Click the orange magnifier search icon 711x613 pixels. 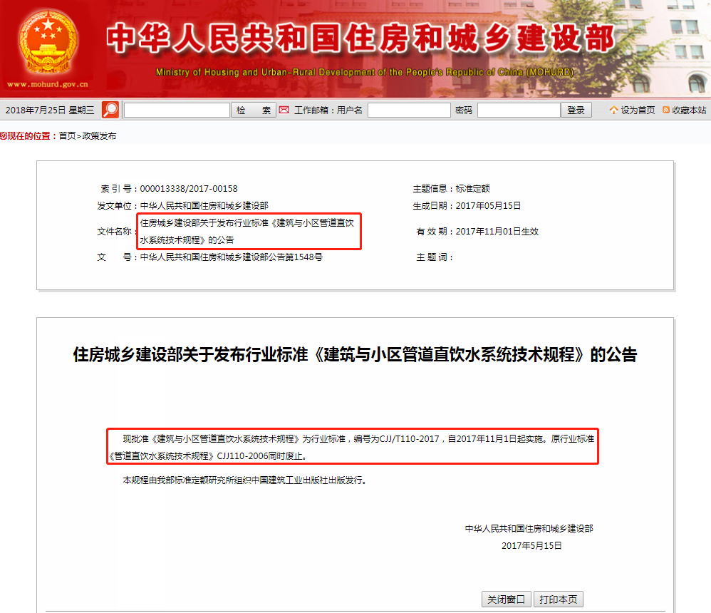click(110, 110)
